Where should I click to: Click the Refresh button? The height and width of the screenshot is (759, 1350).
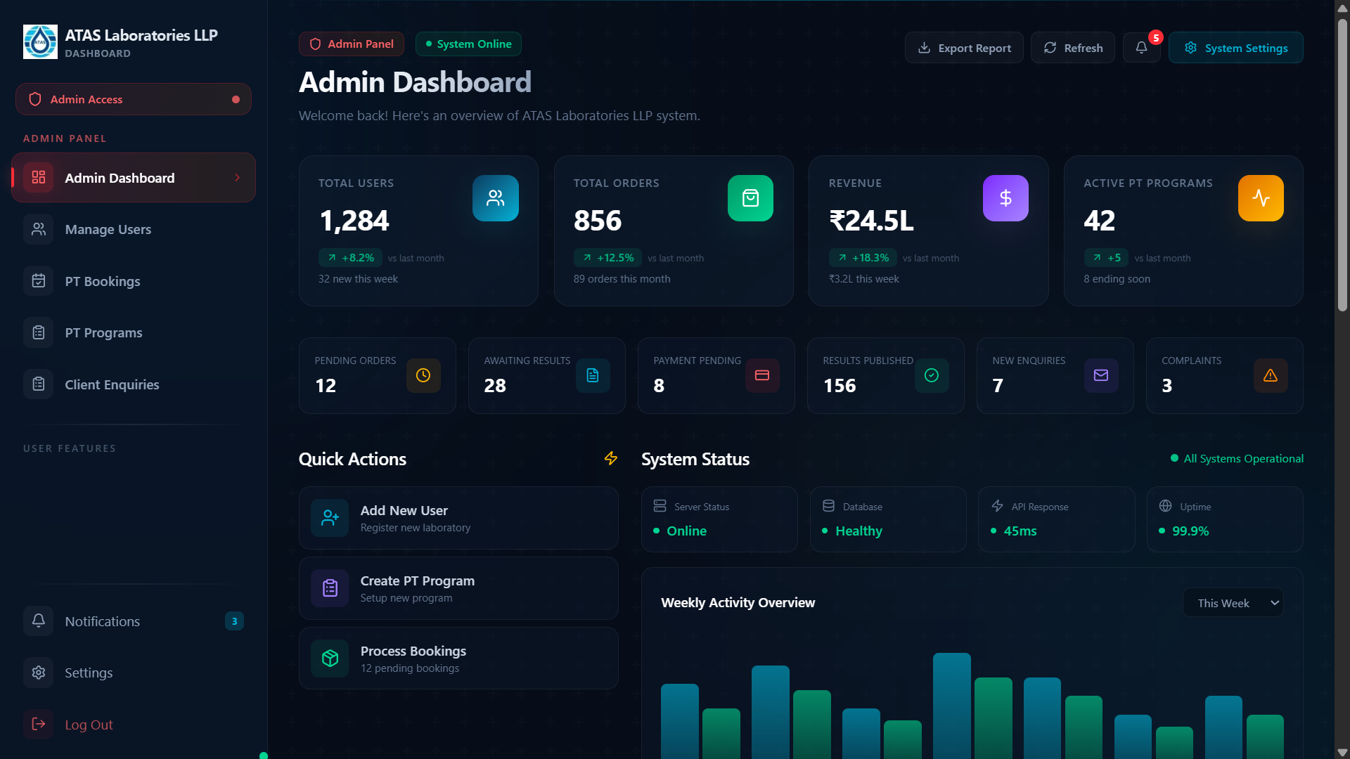(x=1073, y=48)
